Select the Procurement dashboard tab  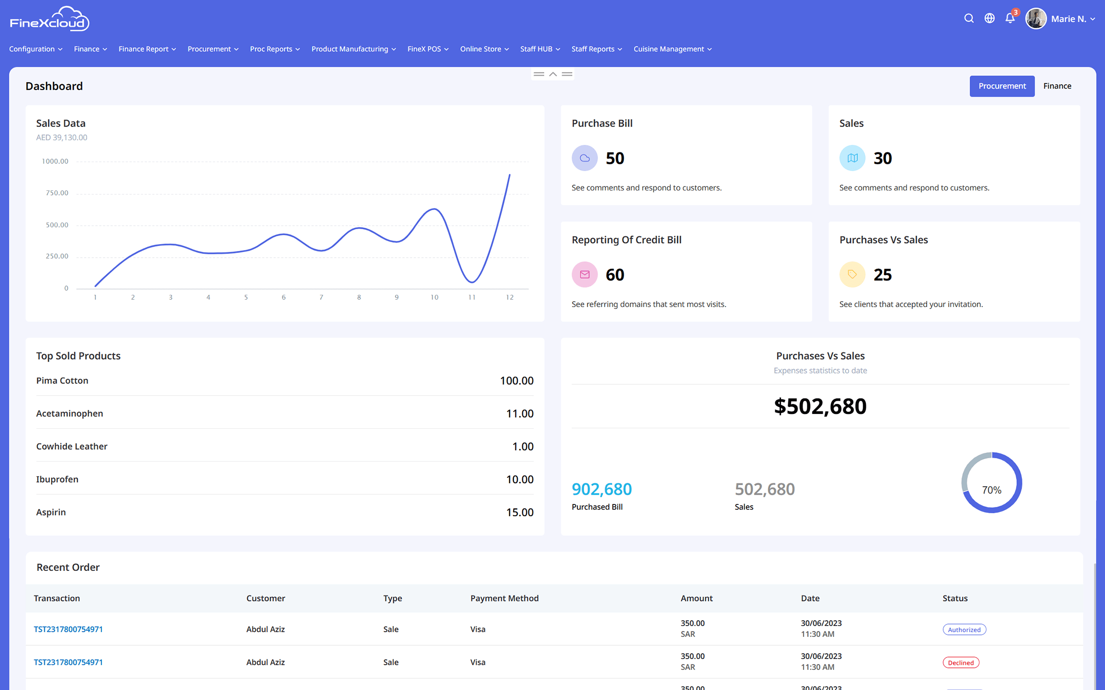pyautogui.click(x=1002, y=86)
